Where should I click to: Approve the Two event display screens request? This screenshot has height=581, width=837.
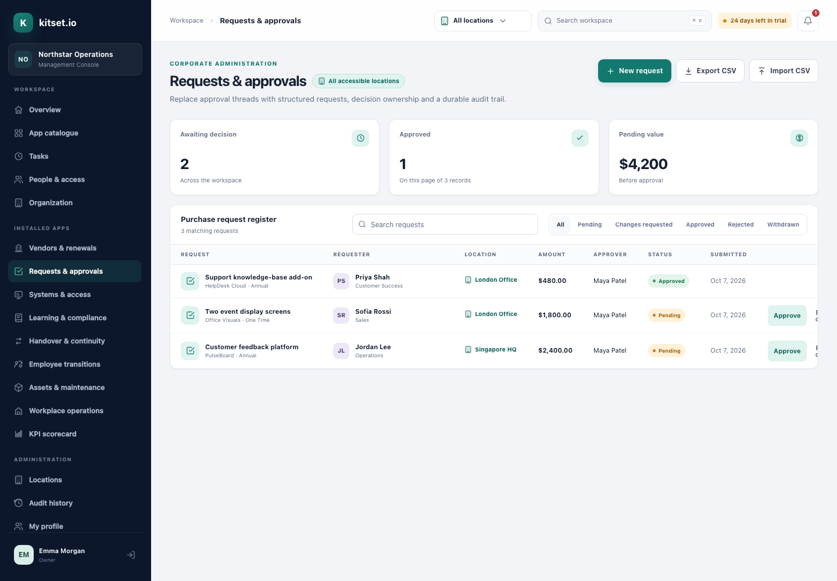[x=787, y=315]
